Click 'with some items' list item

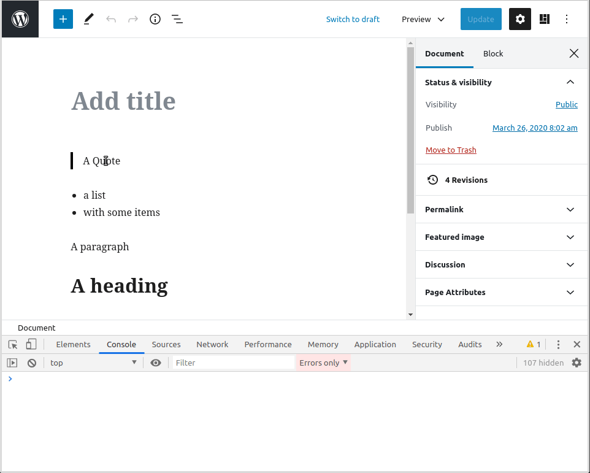(x=121, y=213)
